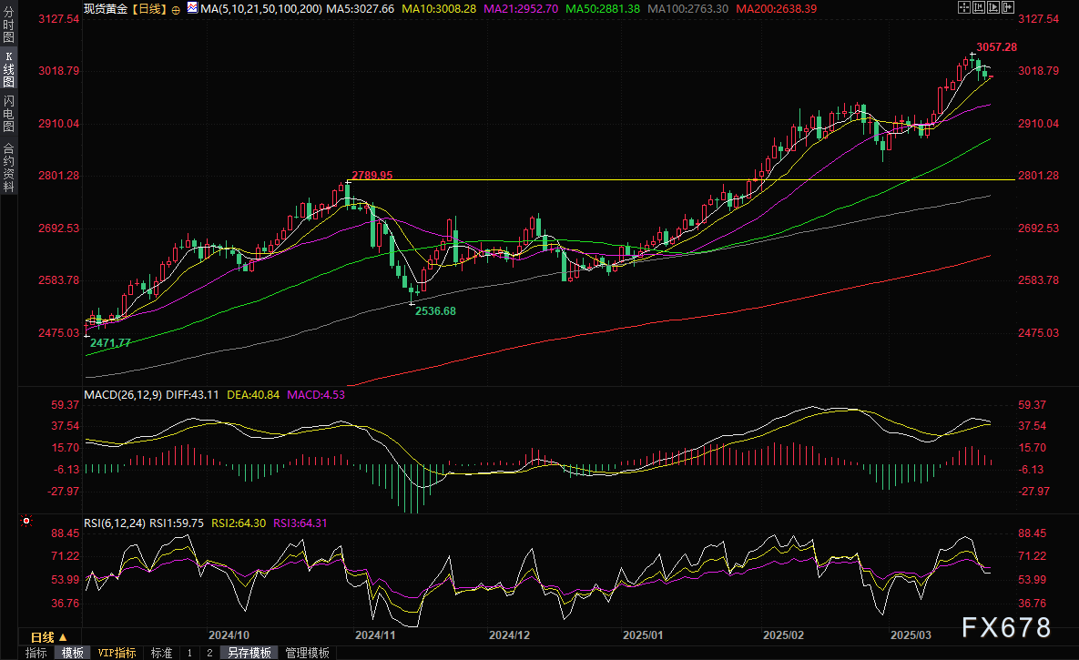Click the circled plus icon beside 现货黄金【日线】
The height and width of the screenshot is (660, 1079).
(x=176, y=8)
